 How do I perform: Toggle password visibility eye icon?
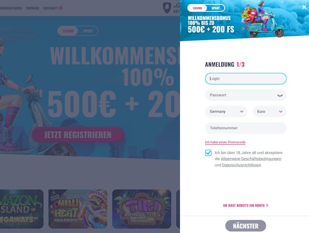280,95
